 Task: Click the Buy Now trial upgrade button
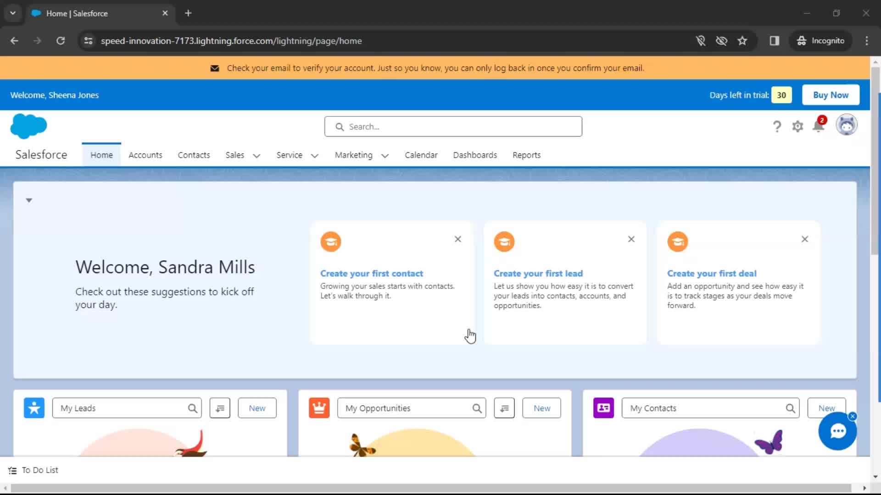pyautogui.click(x=831, y=95)
